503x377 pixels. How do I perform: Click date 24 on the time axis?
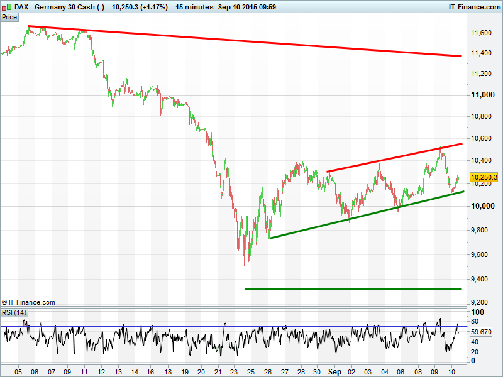[235, 371]
